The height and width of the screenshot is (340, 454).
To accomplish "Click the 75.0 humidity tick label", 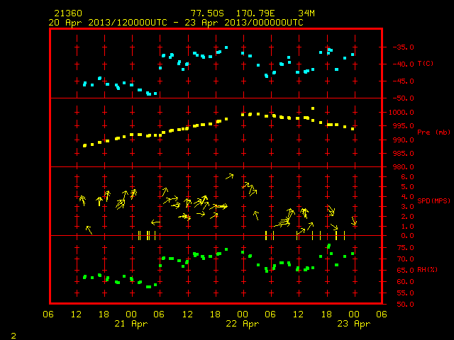I will (x=405, y=248).
